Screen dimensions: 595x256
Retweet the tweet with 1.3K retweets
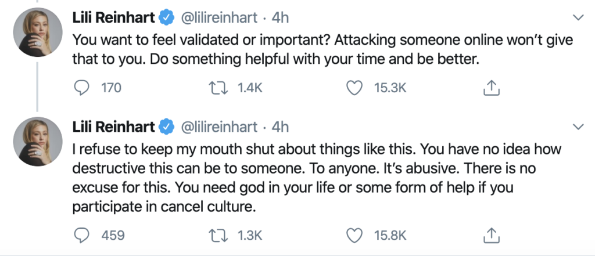coord(218,236)
